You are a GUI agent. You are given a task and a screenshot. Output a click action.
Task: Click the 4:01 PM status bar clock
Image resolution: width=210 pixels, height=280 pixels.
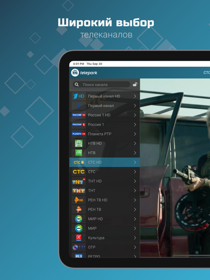[78, 64]
